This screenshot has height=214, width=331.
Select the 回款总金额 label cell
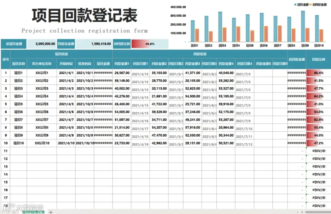(x=66, y=44)
